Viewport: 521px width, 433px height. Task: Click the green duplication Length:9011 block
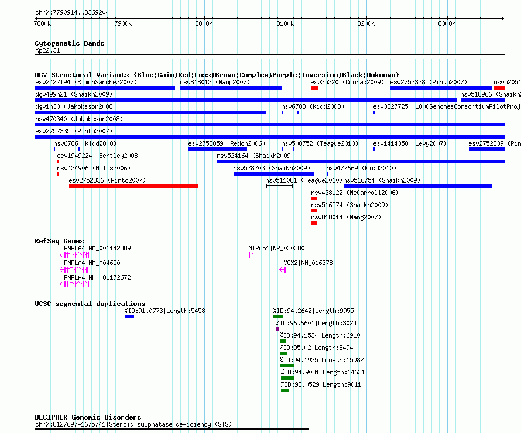click(285, 390)
